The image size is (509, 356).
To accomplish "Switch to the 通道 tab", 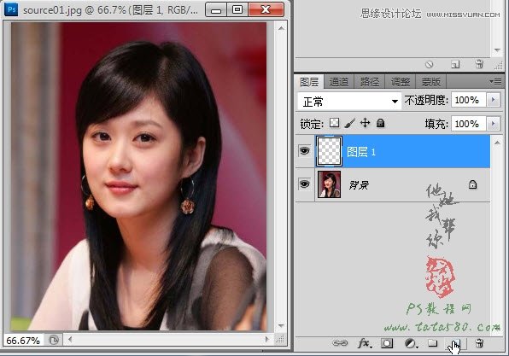I will pyautogui.click(x=338, y=82).
